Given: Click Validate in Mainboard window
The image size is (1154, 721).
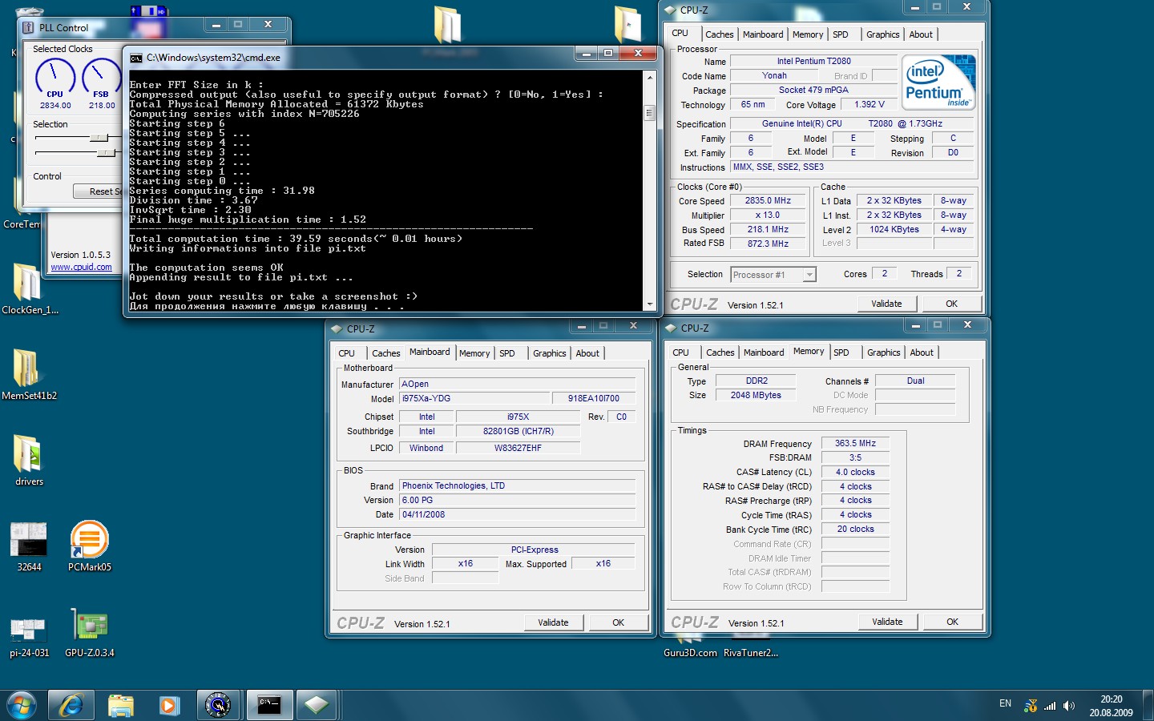Looking at the screenshot, I should [553, 622].
